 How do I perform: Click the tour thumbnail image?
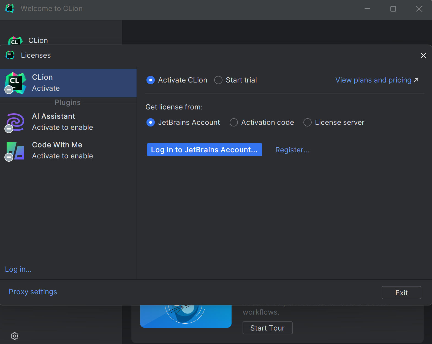pyautogui.click(x=186, y=316)
